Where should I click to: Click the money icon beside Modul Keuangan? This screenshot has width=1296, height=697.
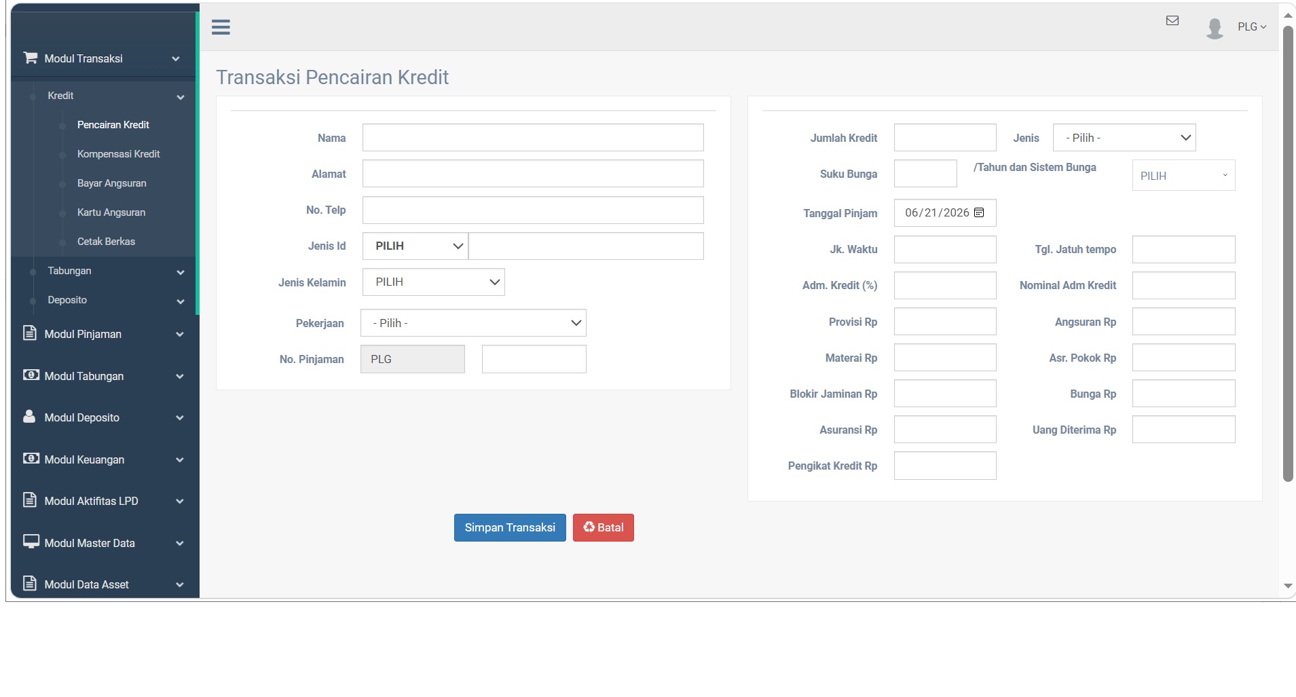point(31,458)
